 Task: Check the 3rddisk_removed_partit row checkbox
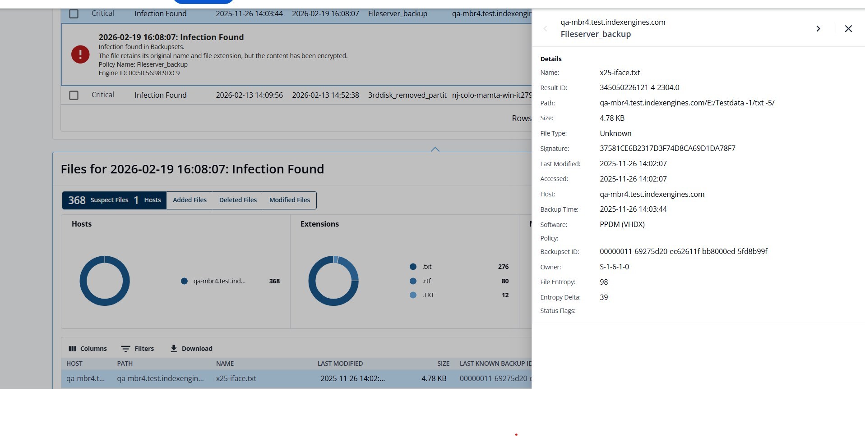tap(74, 95)
